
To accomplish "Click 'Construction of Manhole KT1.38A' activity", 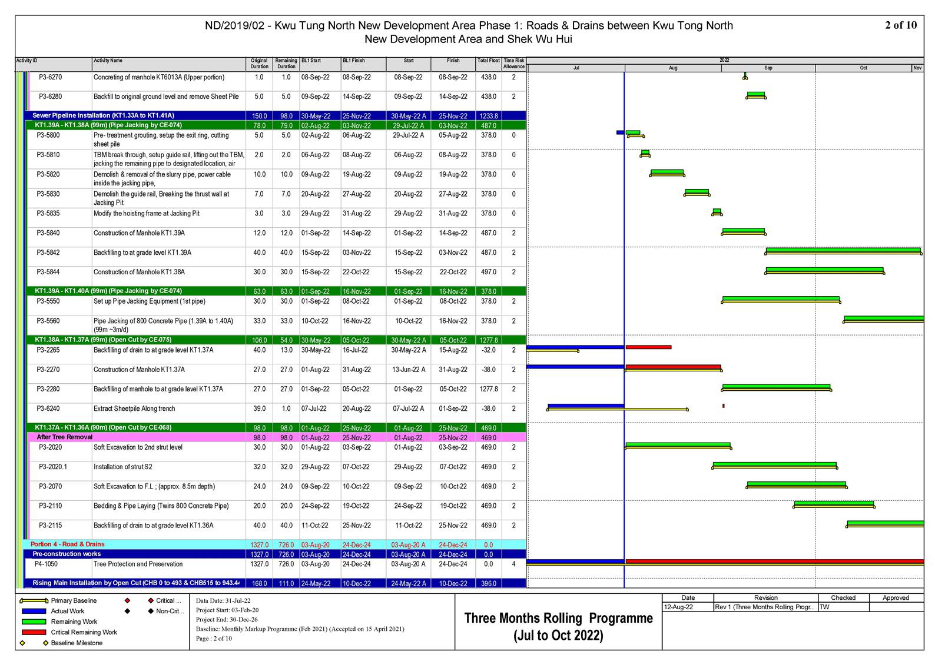I will [139, 272].
